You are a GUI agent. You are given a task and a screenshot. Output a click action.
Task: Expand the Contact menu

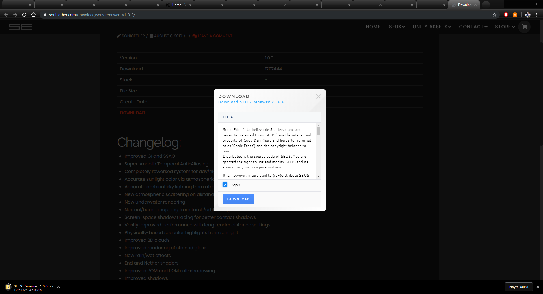click(473, 27)
